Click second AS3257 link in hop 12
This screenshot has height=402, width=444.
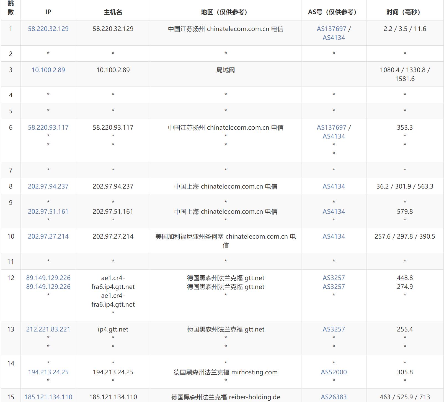(x=334, y=287)
